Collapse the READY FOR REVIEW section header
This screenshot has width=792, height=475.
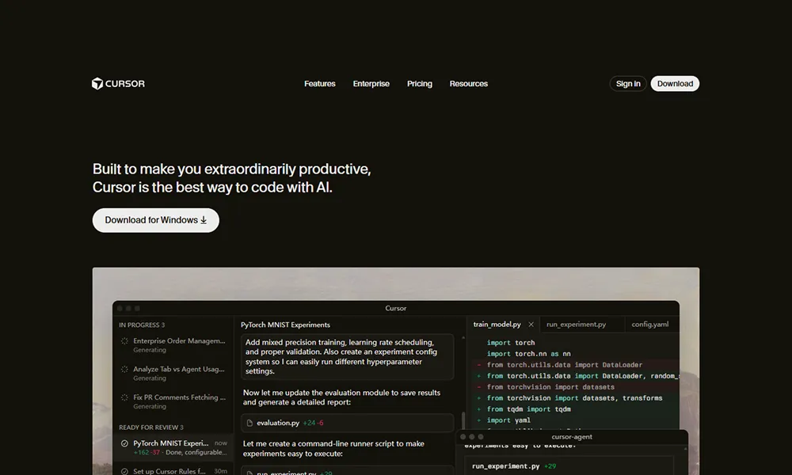[150, 427]
